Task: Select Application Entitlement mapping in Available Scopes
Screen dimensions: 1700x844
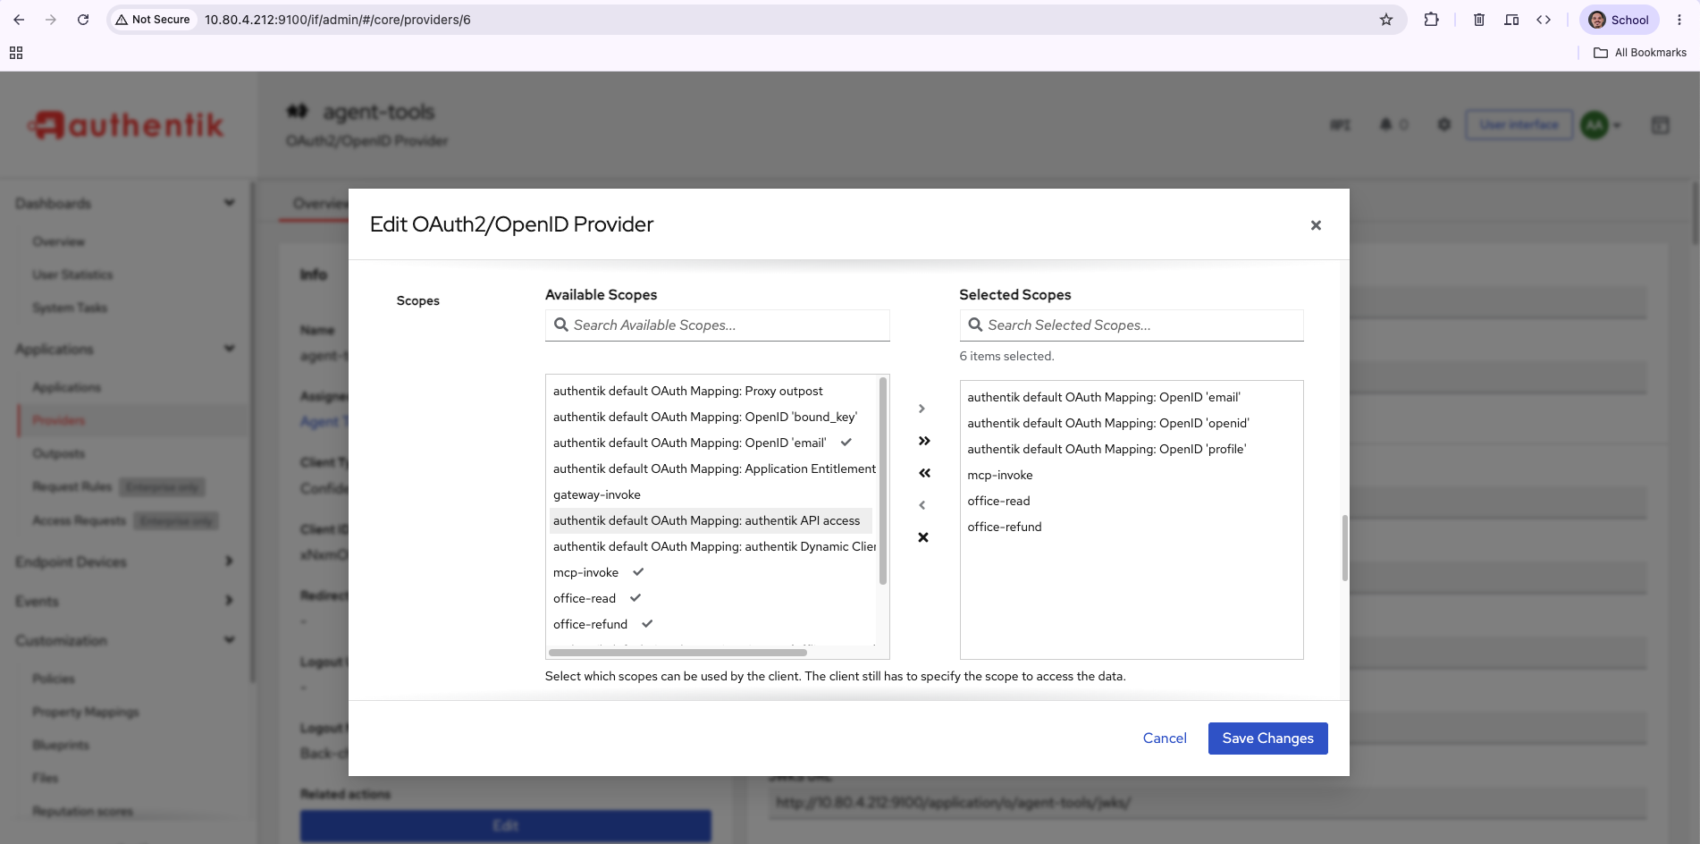Action: (x=711, y=468)
